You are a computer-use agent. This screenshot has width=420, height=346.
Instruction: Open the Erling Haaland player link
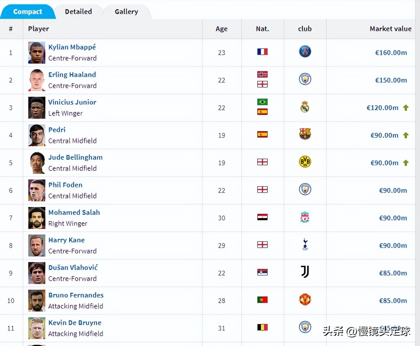72,75
